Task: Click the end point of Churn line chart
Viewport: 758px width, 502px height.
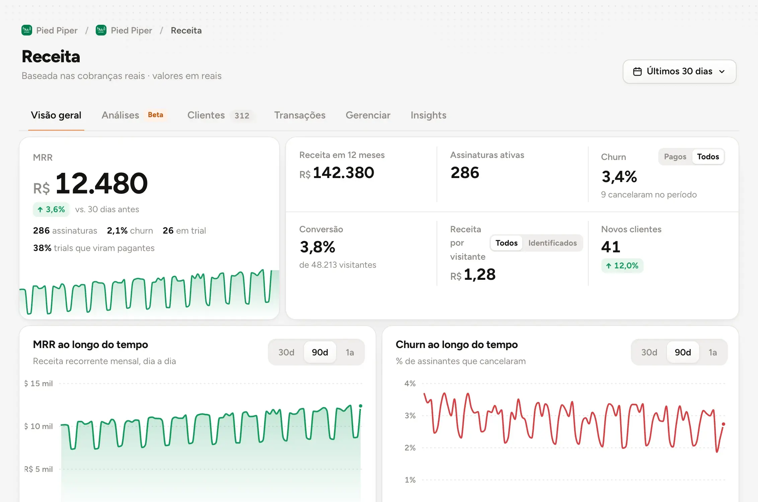Action: (x=723, y=424)
